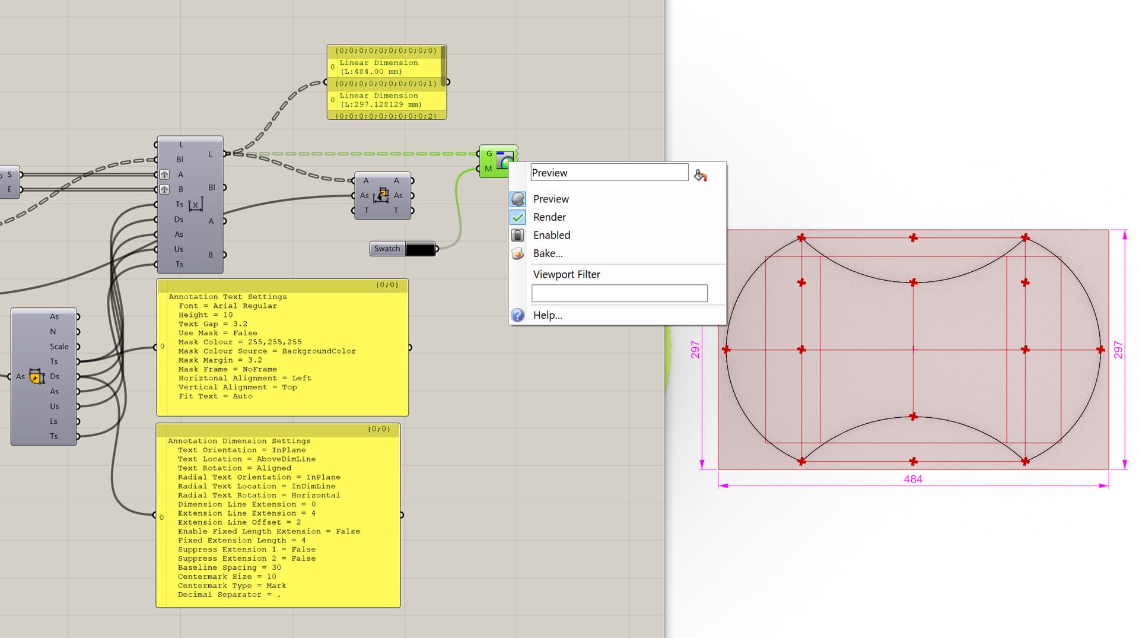Click the right-side 297 dimension text in viewport

click(x=1118, y=350)
